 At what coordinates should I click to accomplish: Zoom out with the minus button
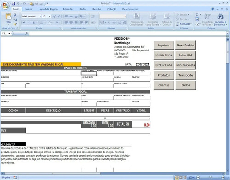pos(198,178)
